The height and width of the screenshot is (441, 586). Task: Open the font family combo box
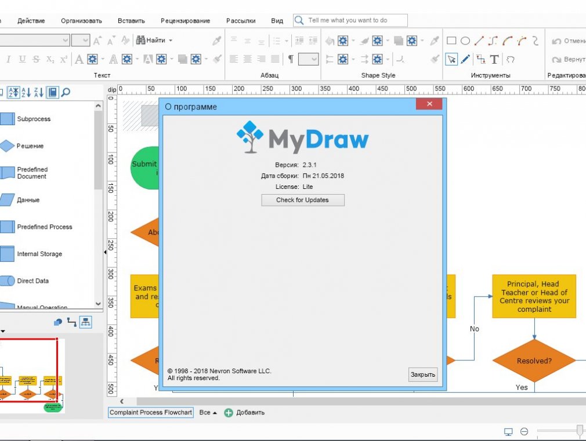[x=34, y=40]
